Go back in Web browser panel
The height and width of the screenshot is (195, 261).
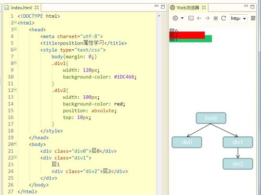[199, 18]
